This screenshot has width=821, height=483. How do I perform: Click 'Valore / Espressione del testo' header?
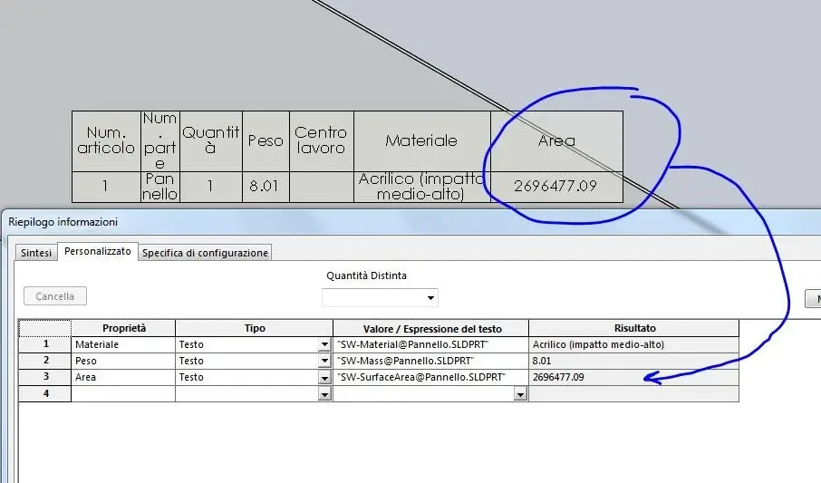pyautogui.click(x=431, y=328)
